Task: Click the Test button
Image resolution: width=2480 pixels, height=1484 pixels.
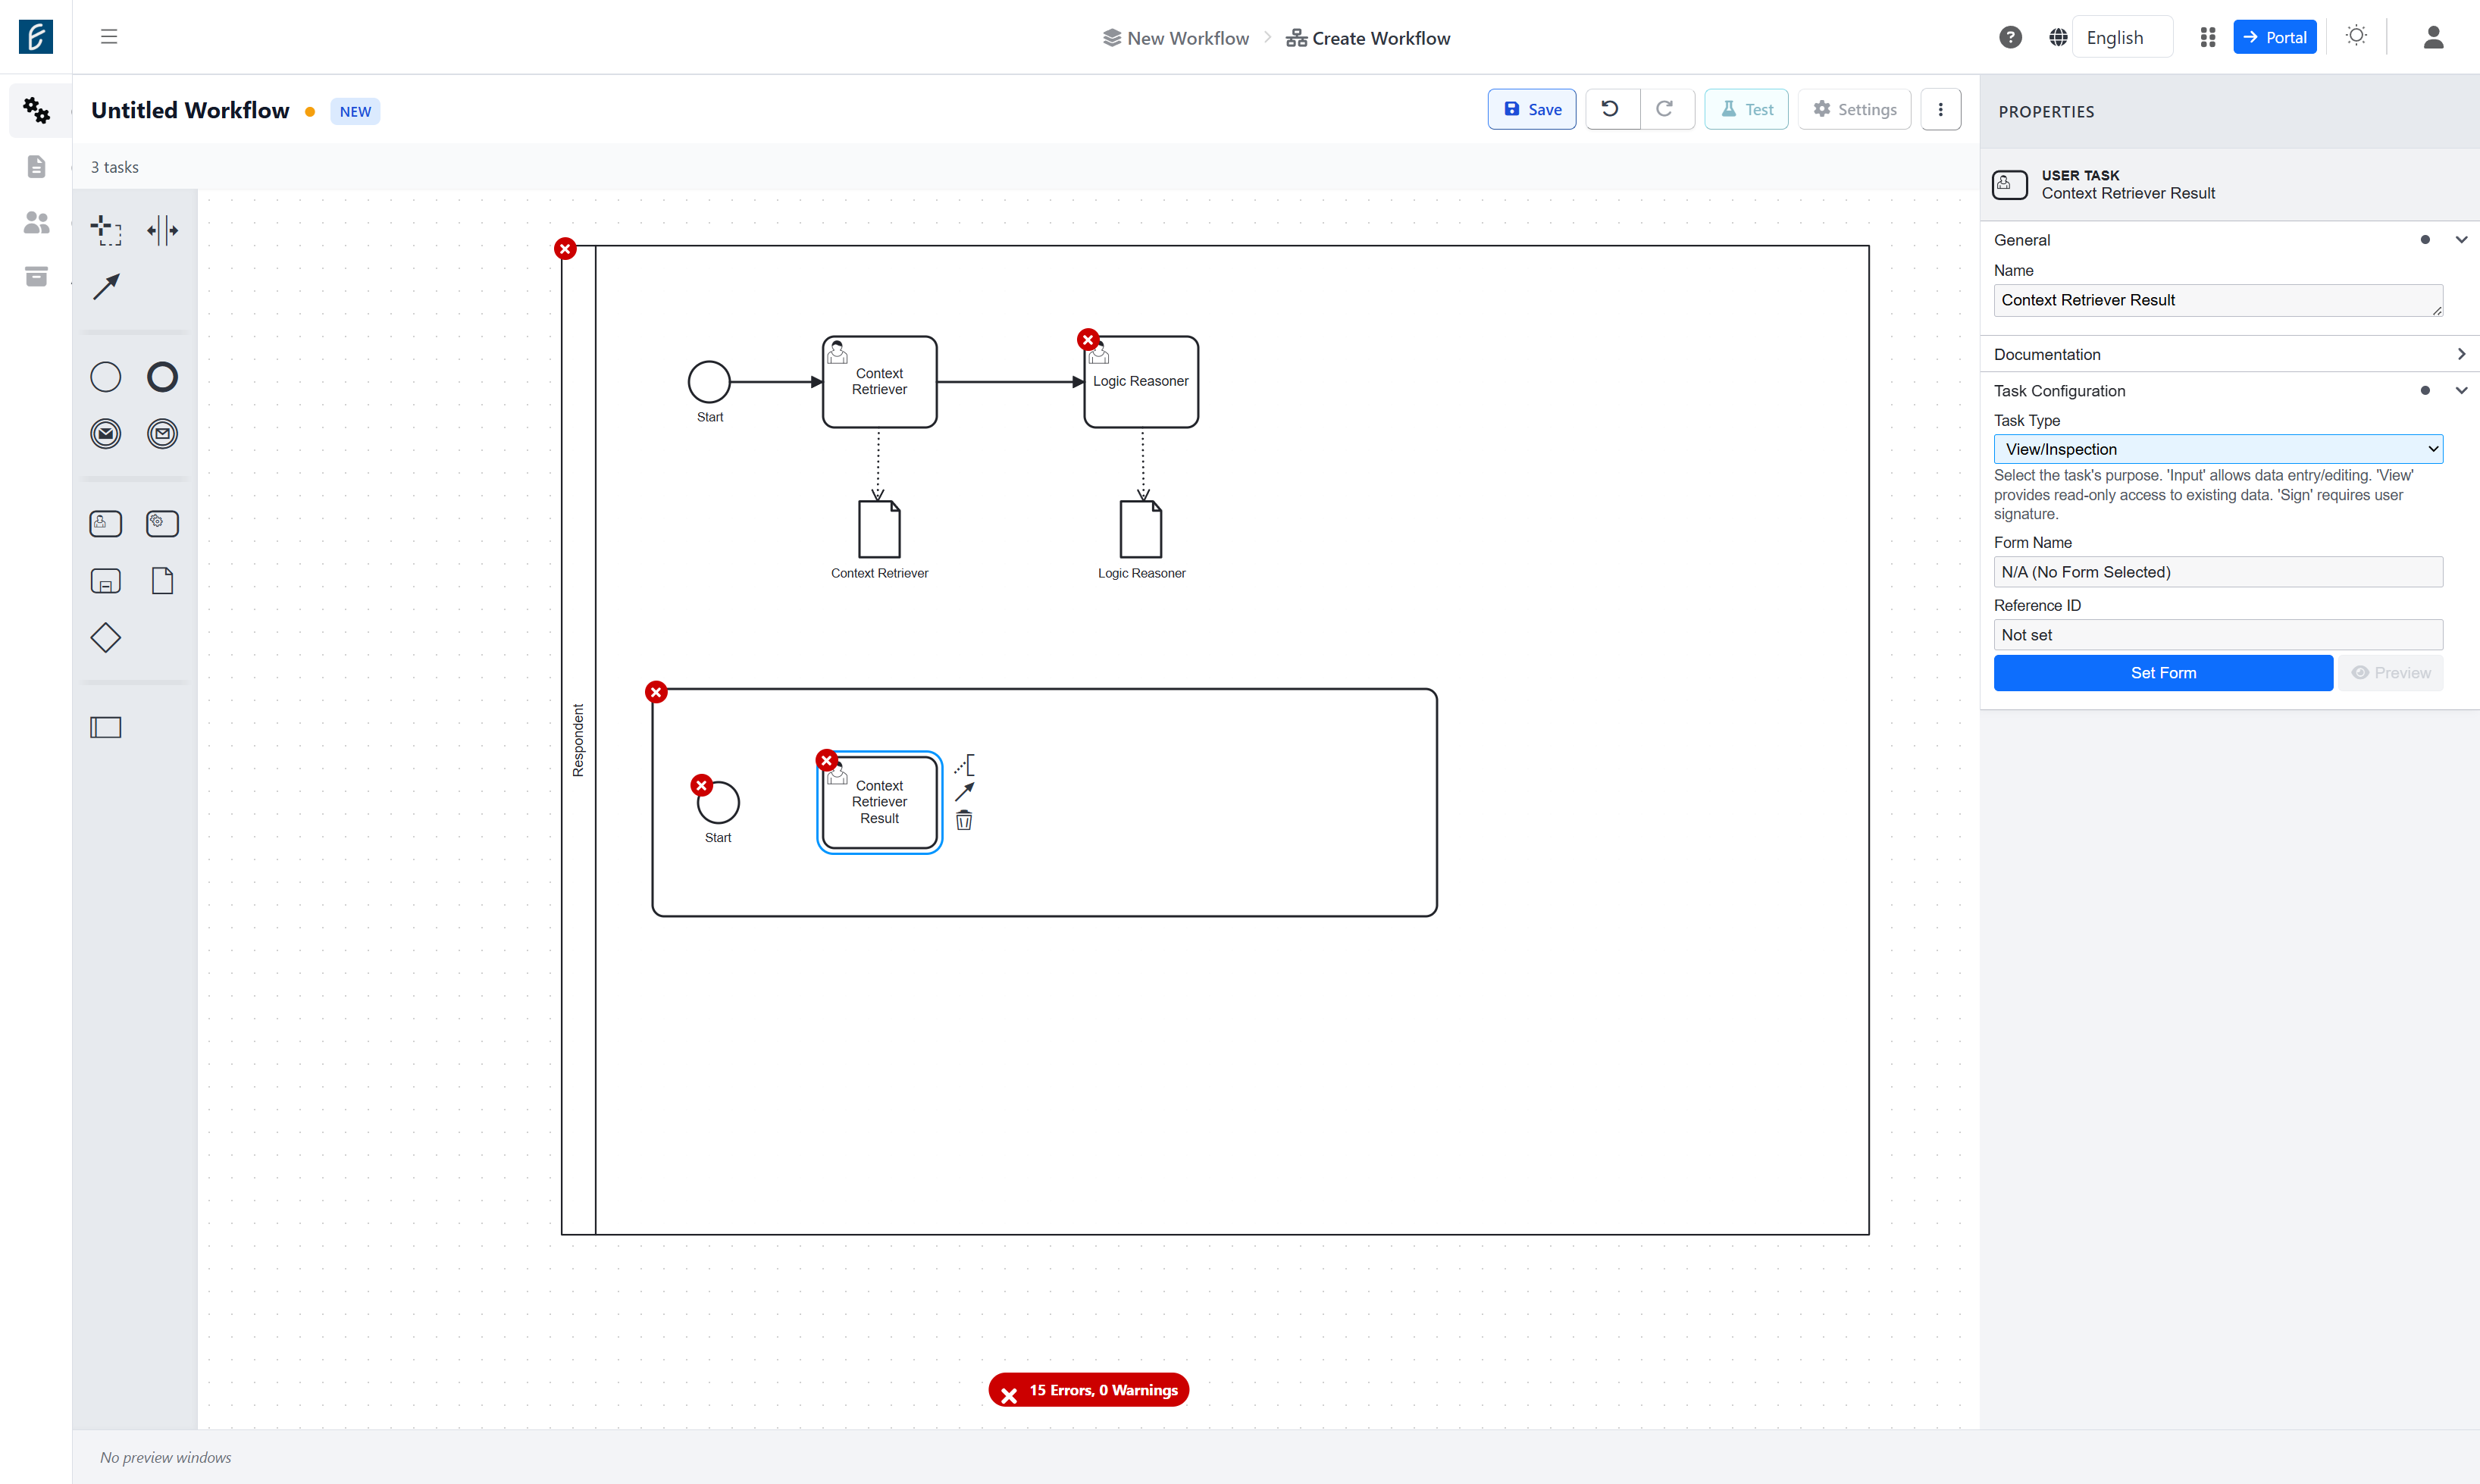Action: pyautogui.click(x=1746, y=109)
